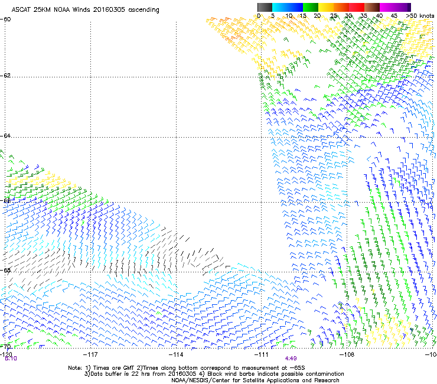Click the "-60" latitude label
This screenshot has width=437, height=384.
click(x=5, y=19)
